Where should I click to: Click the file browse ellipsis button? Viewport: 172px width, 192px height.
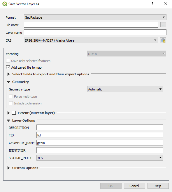click(x=163, y=25)
